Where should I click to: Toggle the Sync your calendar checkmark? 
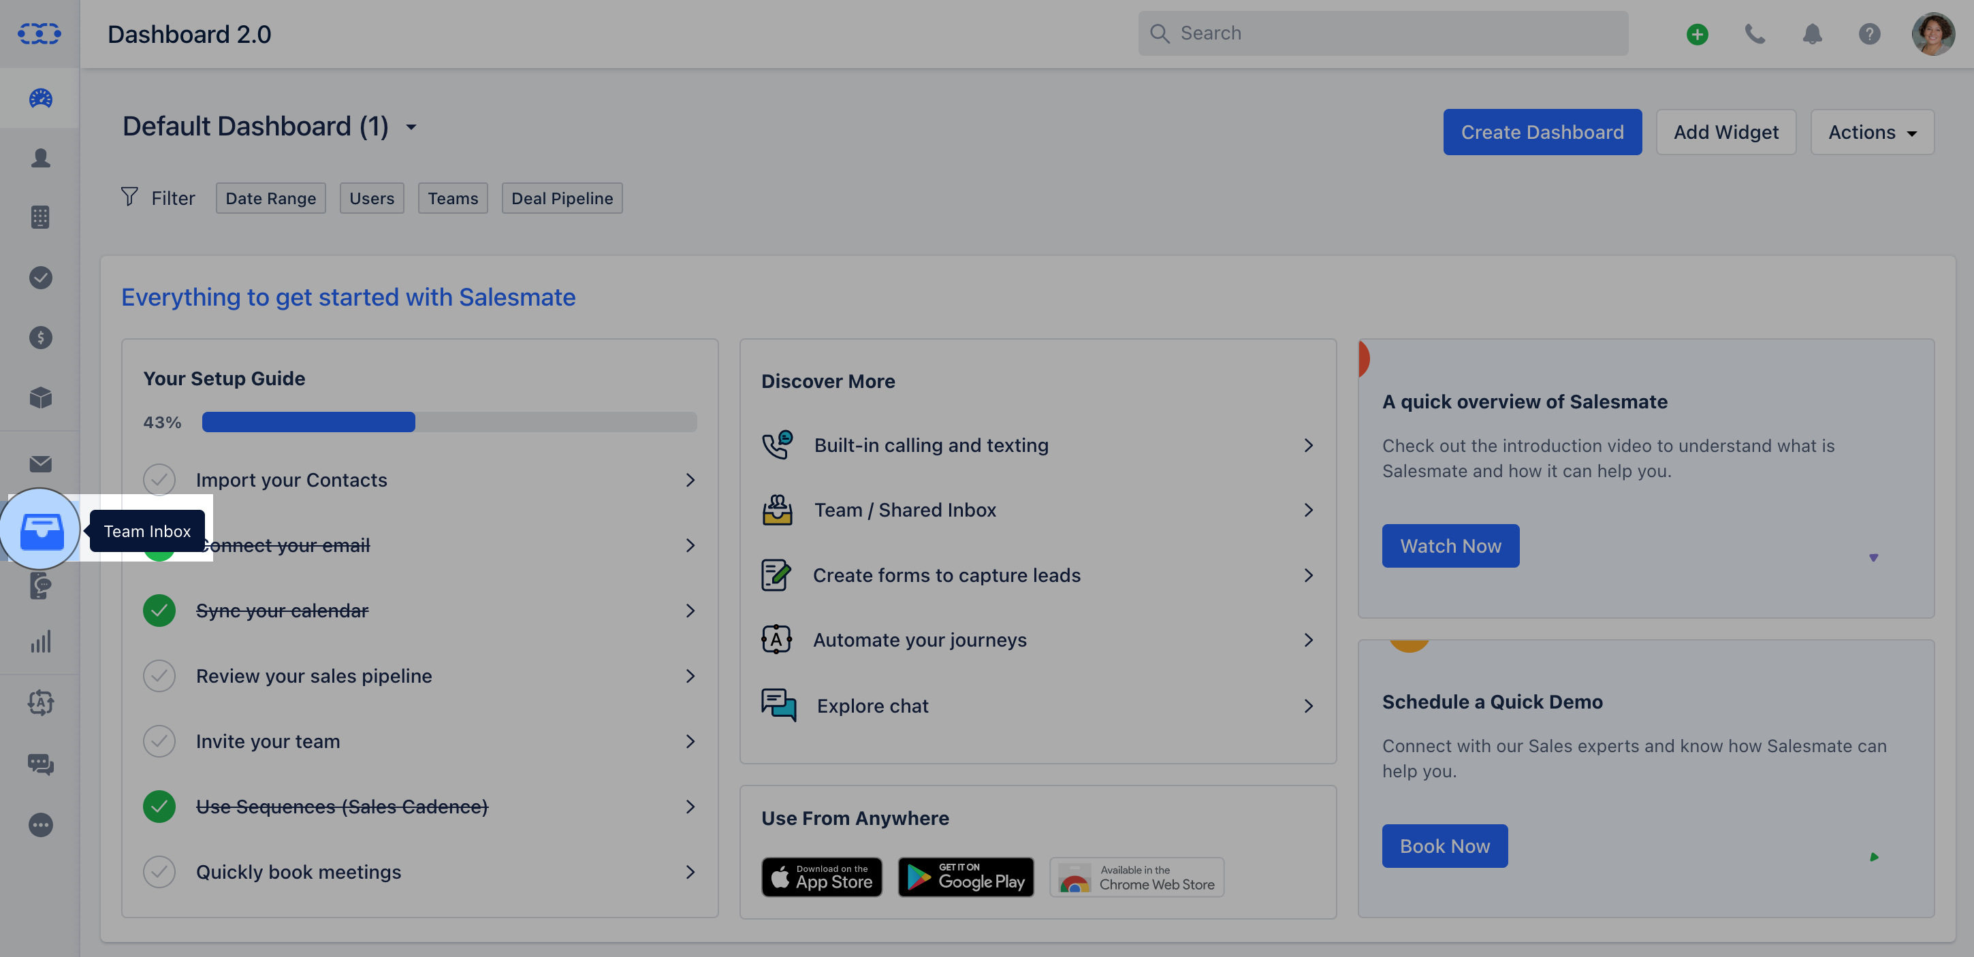(159, 610)
